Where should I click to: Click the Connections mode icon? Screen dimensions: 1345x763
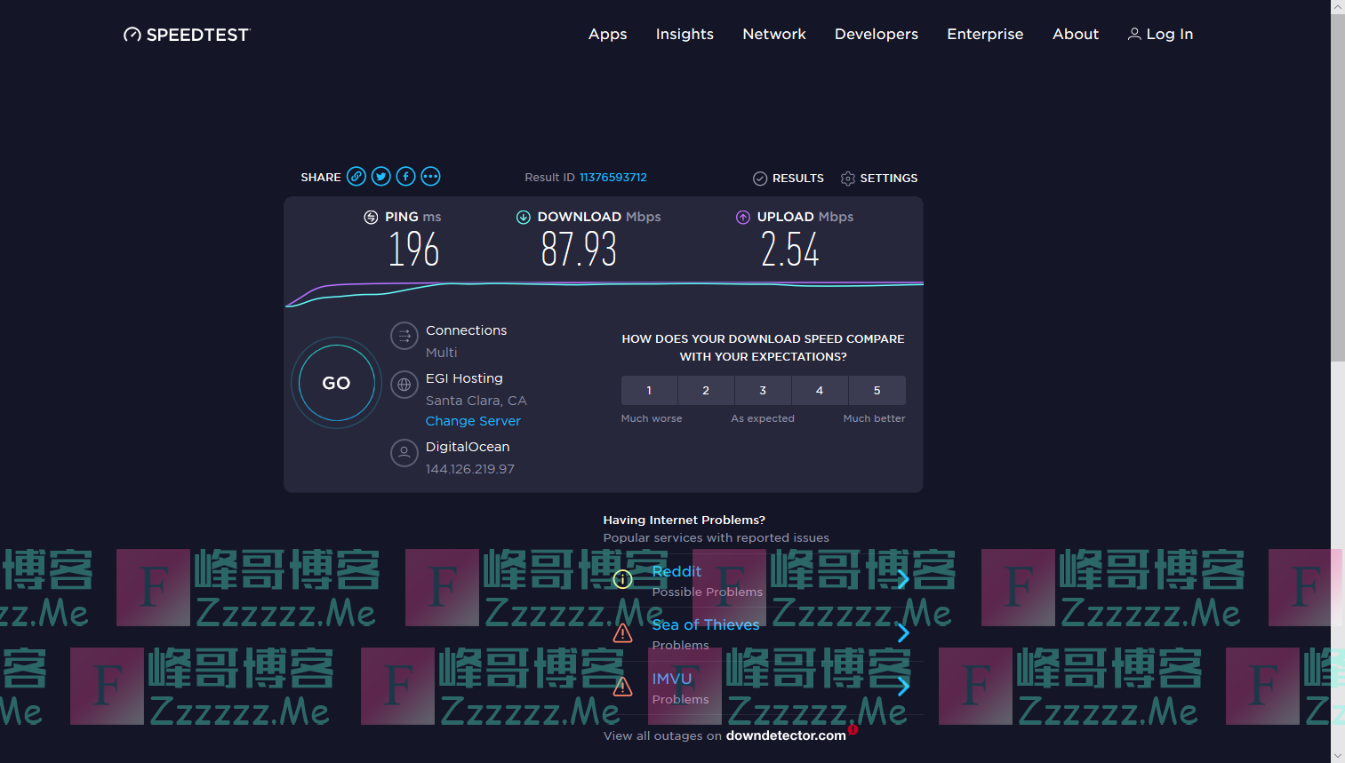point(404,336)
